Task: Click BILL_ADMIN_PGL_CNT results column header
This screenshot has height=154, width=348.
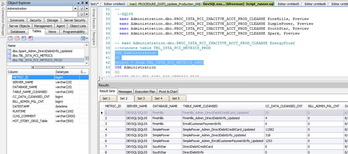Action: (325, 106)
